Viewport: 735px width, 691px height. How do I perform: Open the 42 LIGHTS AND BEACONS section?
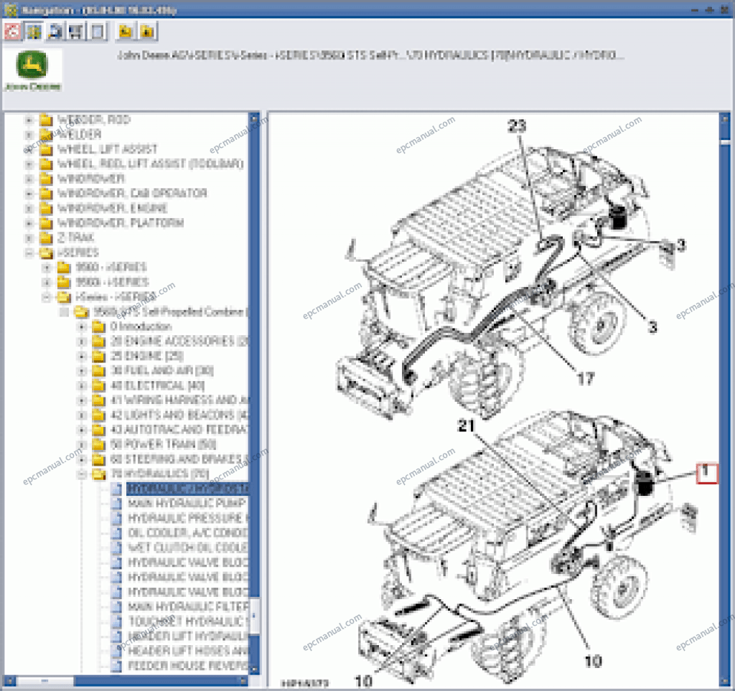[179, 415]
